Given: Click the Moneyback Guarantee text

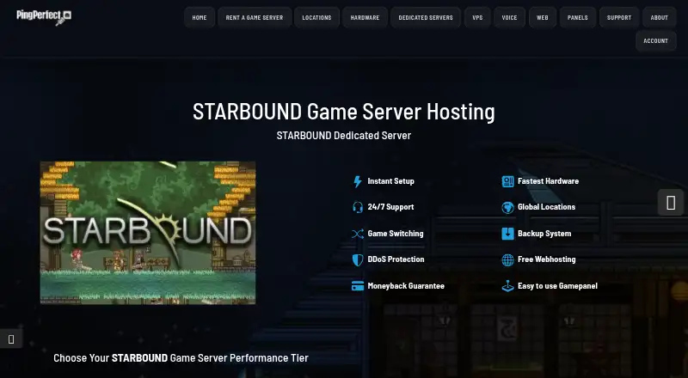Looking at the screenshot, I should coord(406,286).
